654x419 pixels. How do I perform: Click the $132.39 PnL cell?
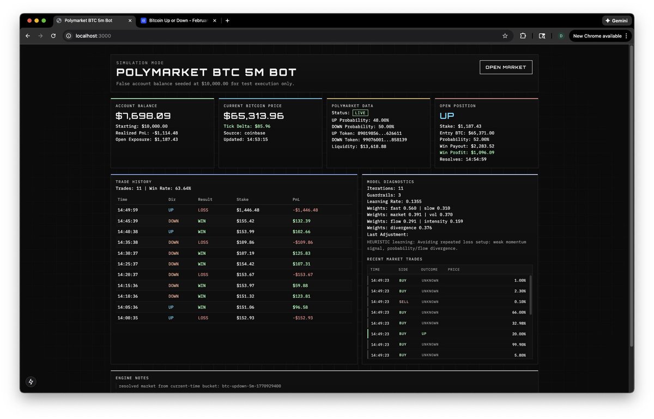(301, 221)
